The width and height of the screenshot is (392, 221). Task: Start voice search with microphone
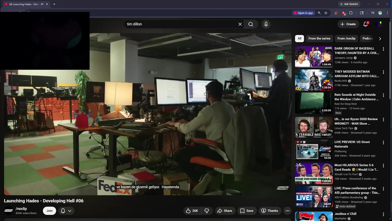pos(266,24)
